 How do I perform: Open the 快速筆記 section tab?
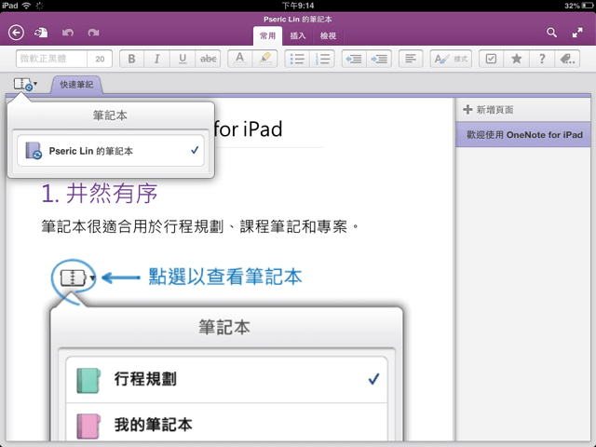(x=76, y=85)
